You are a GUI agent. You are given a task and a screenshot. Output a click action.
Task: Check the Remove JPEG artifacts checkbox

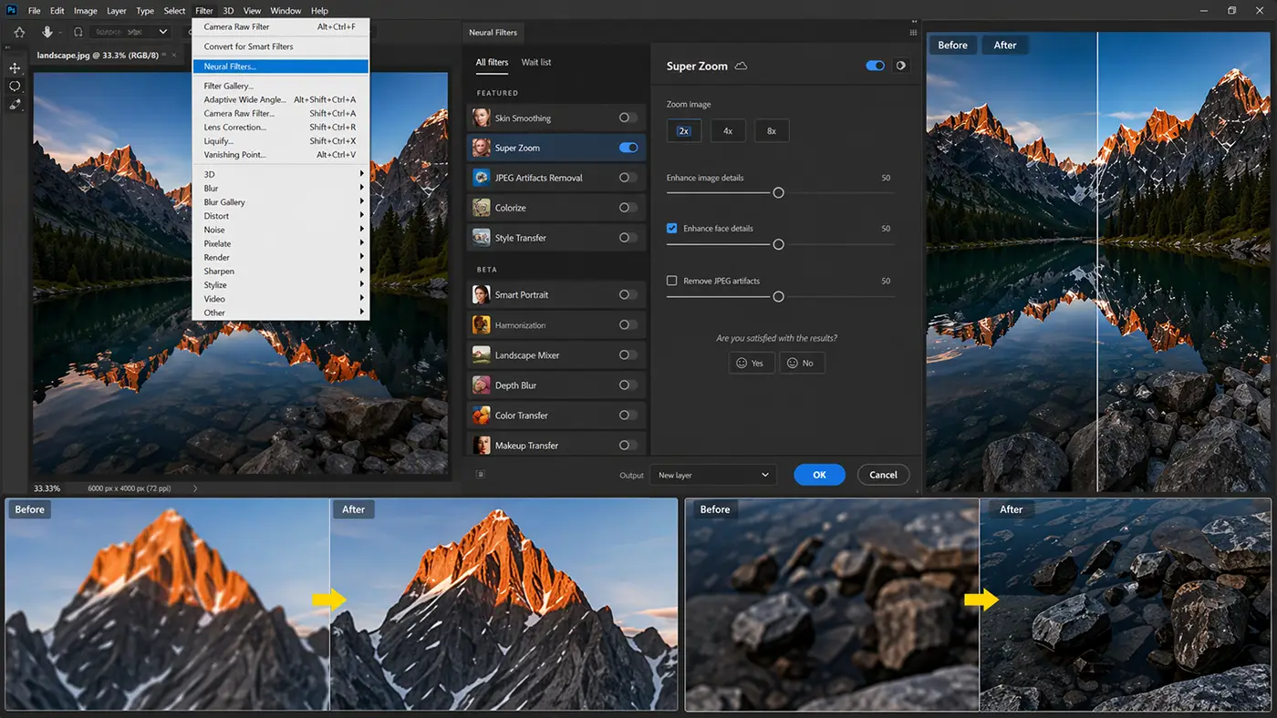[x=672, y=281]
